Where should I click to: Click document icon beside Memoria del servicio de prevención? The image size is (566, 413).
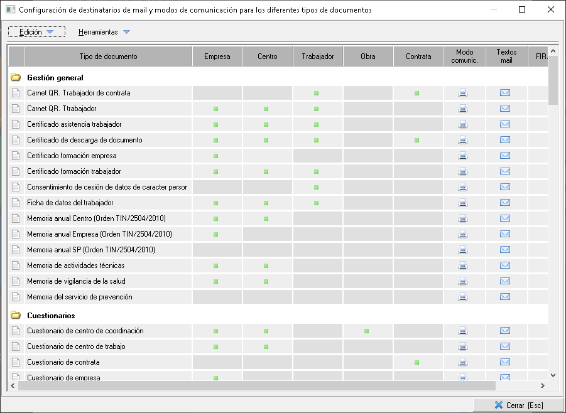[x=16, y=297]
